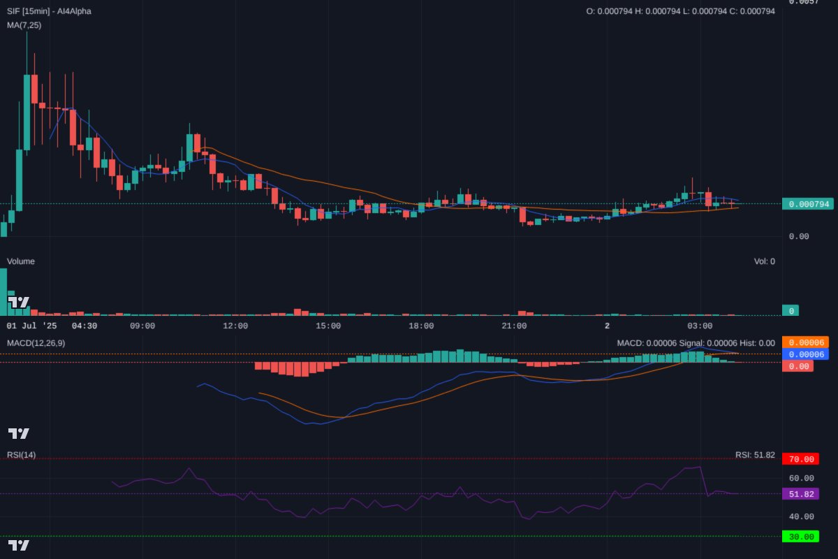Click the green 30.00 oversold level tag

(x=801, y=537)
